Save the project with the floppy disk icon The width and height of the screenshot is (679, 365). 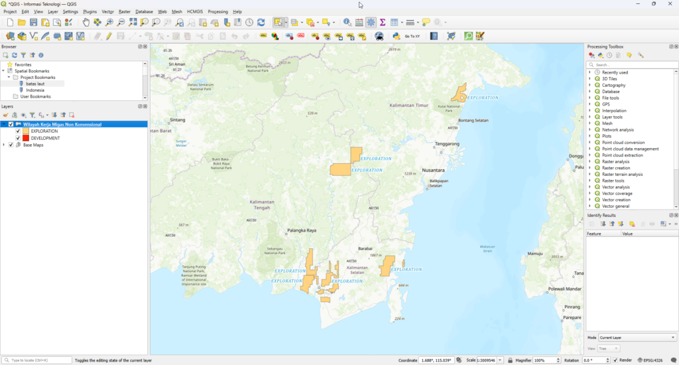[33, 23]
